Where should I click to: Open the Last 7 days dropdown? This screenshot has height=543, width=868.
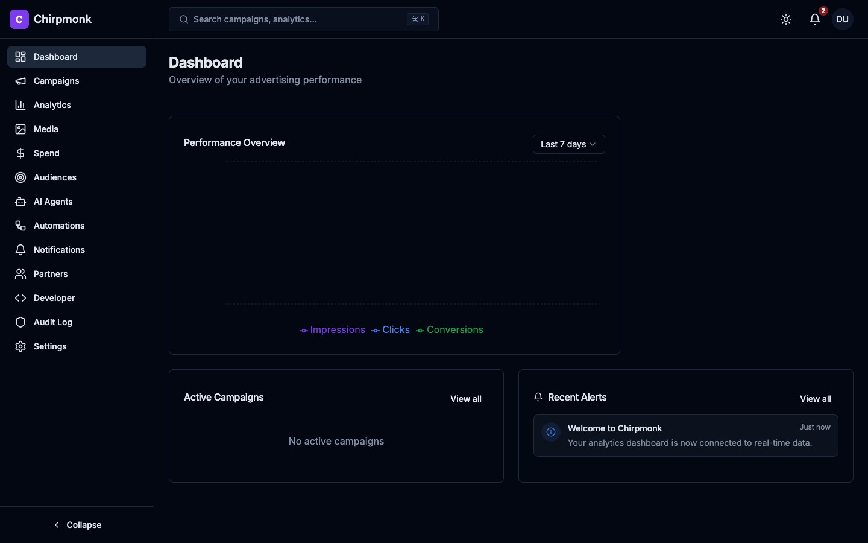point(568,144)
